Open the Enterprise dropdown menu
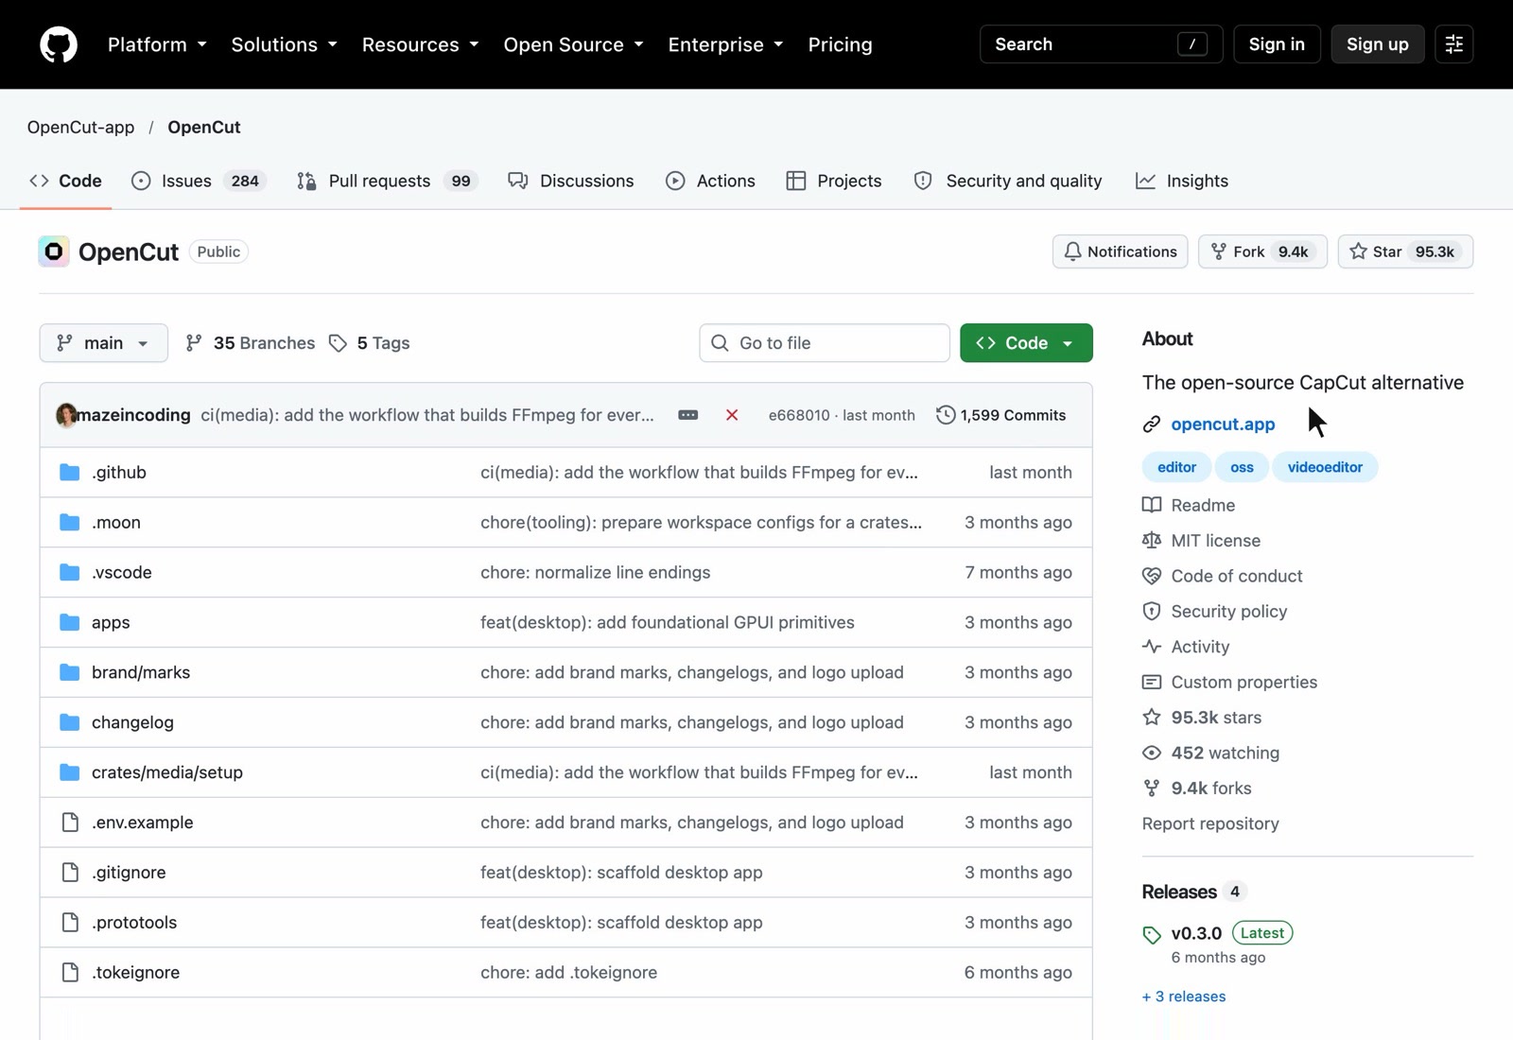The height and width of the screenshot is (1040, 1513). pos(725,44)
